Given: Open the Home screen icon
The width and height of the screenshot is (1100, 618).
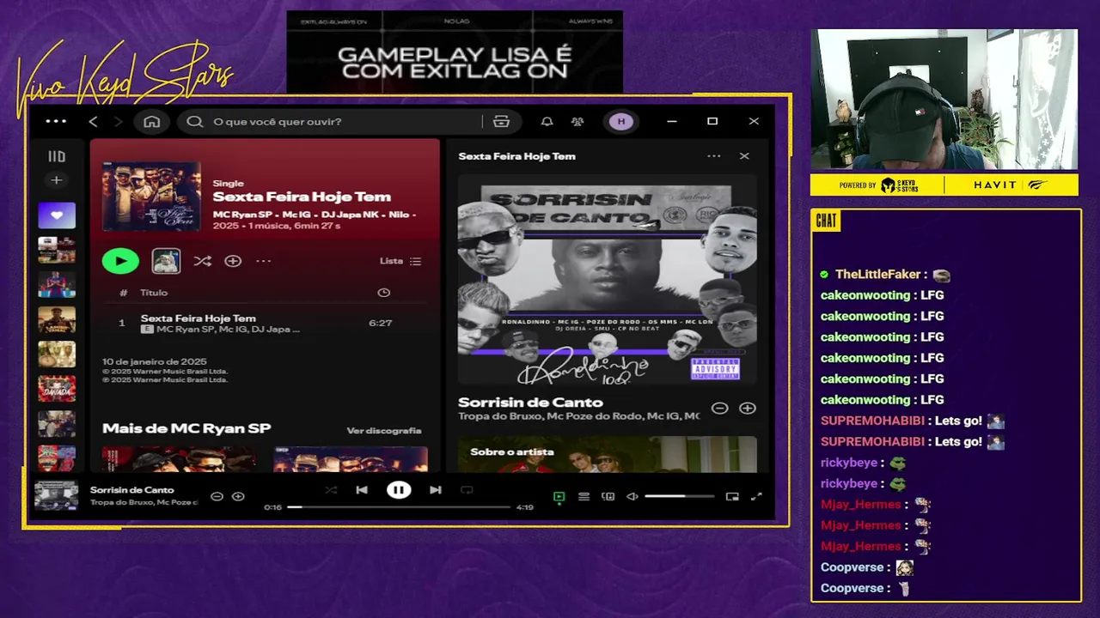Looking at the screenshot, I should (x=152, y=122).
